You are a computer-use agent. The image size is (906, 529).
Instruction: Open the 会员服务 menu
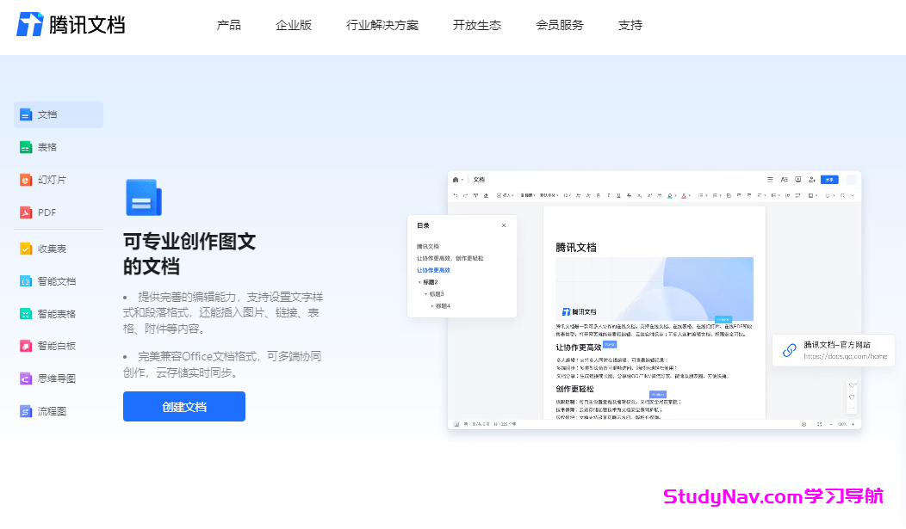[559, 25]
